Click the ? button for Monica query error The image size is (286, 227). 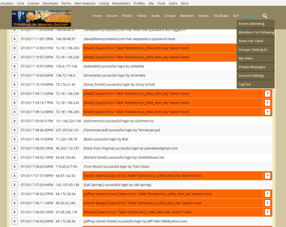[x=267, y=212]
